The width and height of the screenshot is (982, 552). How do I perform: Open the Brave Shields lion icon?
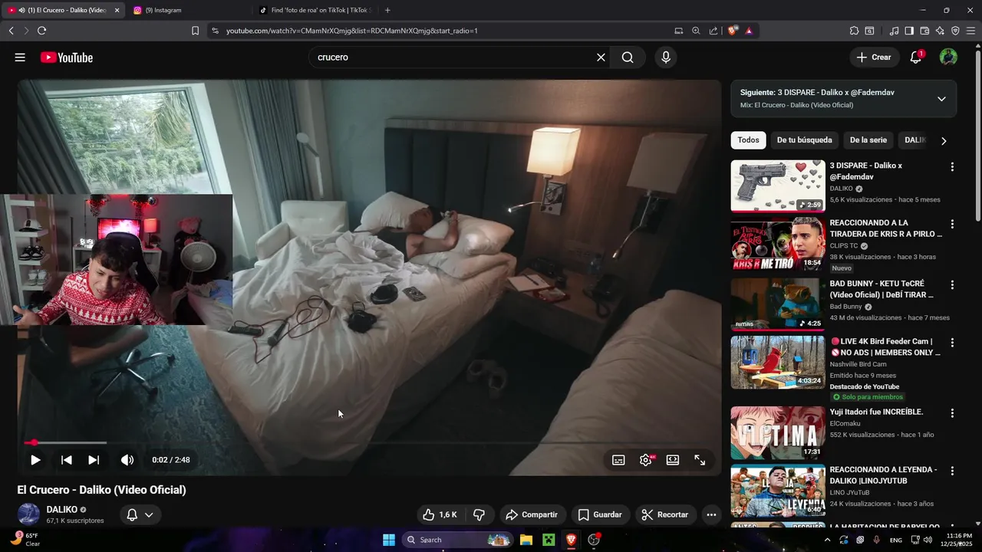pyautogui.click(x=733, y=31)
